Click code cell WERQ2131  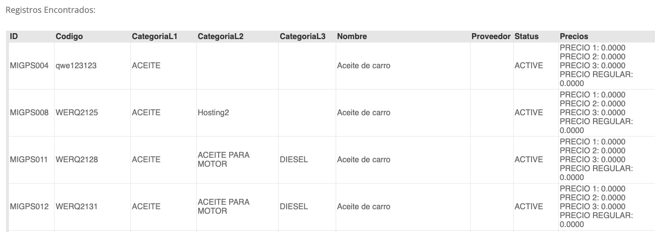(77, 207)
